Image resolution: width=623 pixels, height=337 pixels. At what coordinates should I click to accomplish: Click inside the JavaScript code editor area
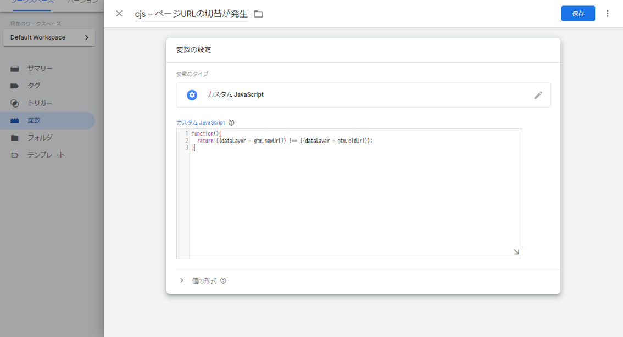point(352,203)
